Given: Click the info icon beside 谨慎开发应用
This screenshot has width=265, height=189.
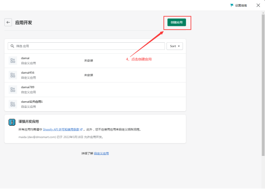Looking at the screenshot, I should click(12, 122).
